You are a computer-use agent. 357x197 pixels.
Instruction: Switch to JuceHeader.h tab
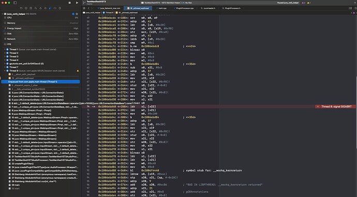(x=208, y=8)
